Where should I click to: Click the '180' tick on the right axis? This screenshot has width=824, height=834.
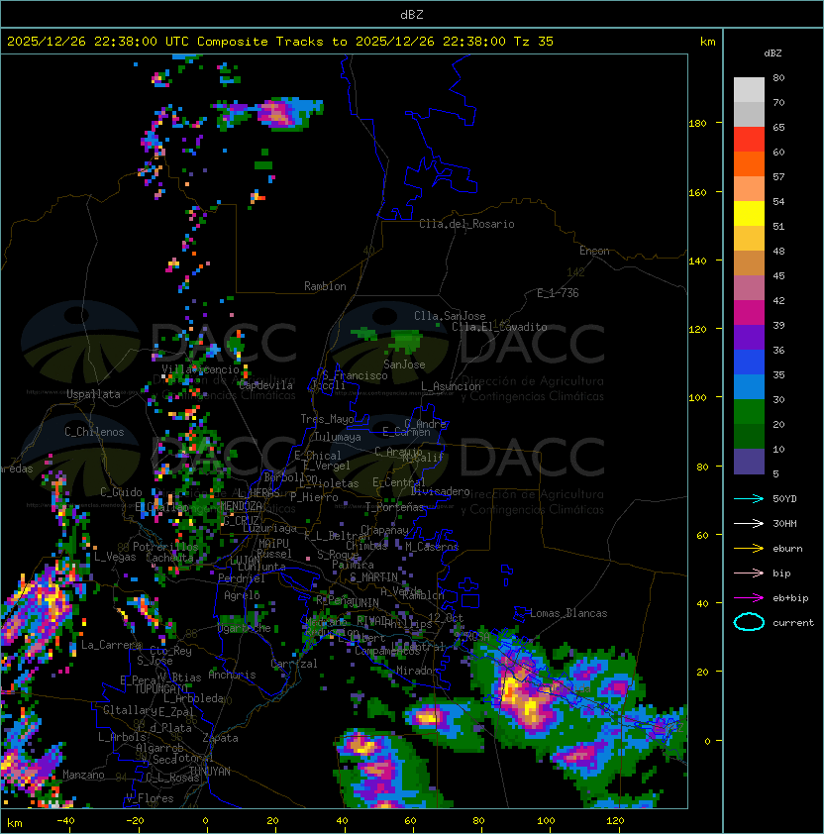click(697, 123)
